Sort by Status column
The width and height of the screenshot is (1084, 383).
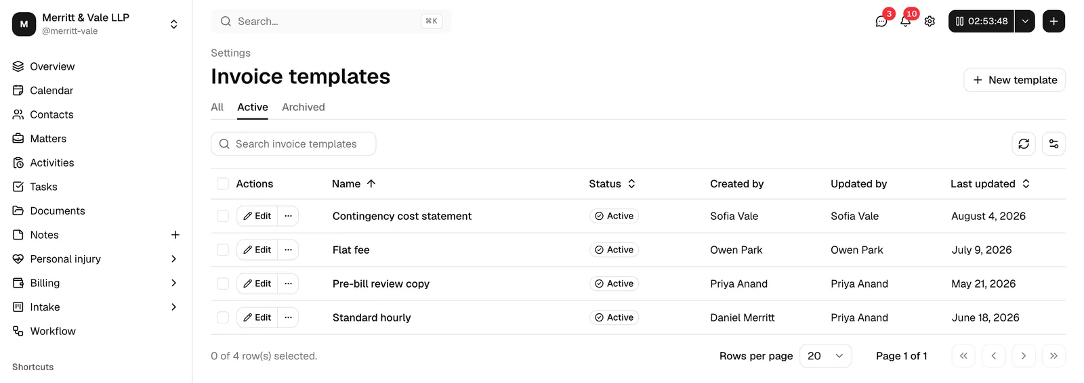click(x=612, y=183)
